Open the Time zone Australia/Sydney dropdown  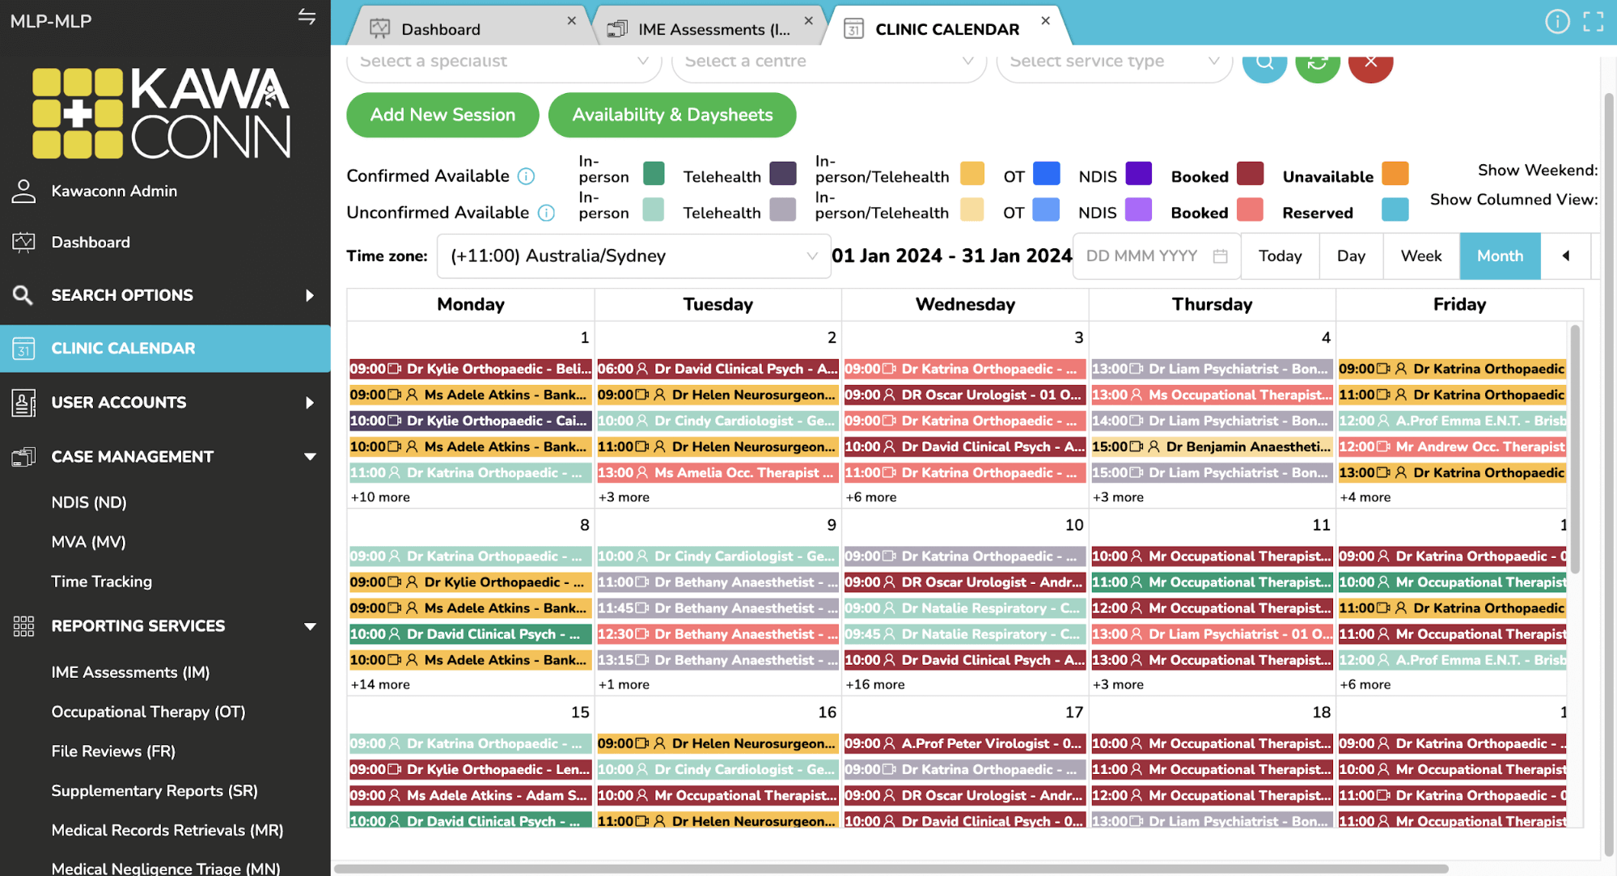pos(633,256)
